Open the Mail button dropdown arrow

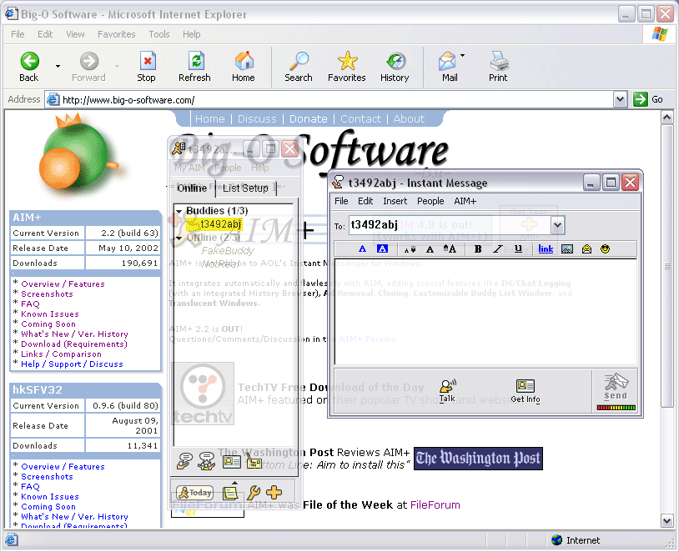(462, 55)
